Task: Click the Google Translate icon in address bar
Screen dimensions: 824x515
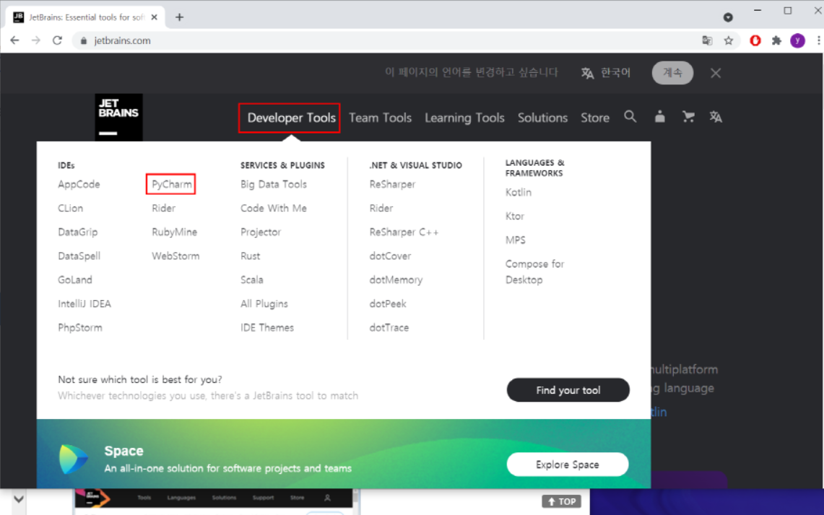Action: coord(707,40)
